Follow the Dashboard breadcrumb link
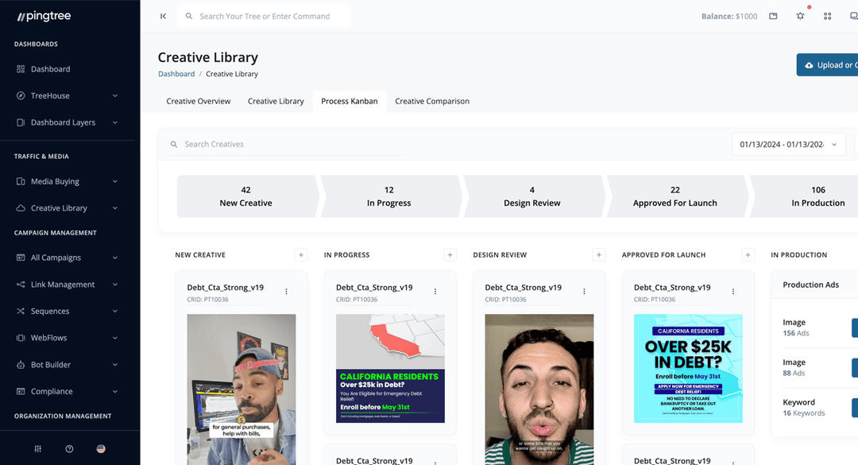 [176, 74]
